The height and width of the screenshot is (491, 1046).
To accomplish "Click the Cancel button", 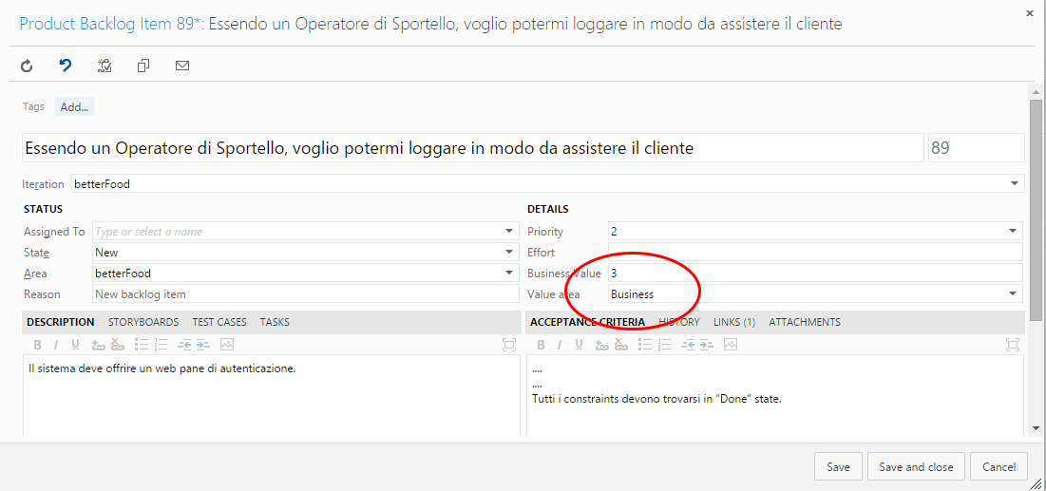I will (998, 467).
